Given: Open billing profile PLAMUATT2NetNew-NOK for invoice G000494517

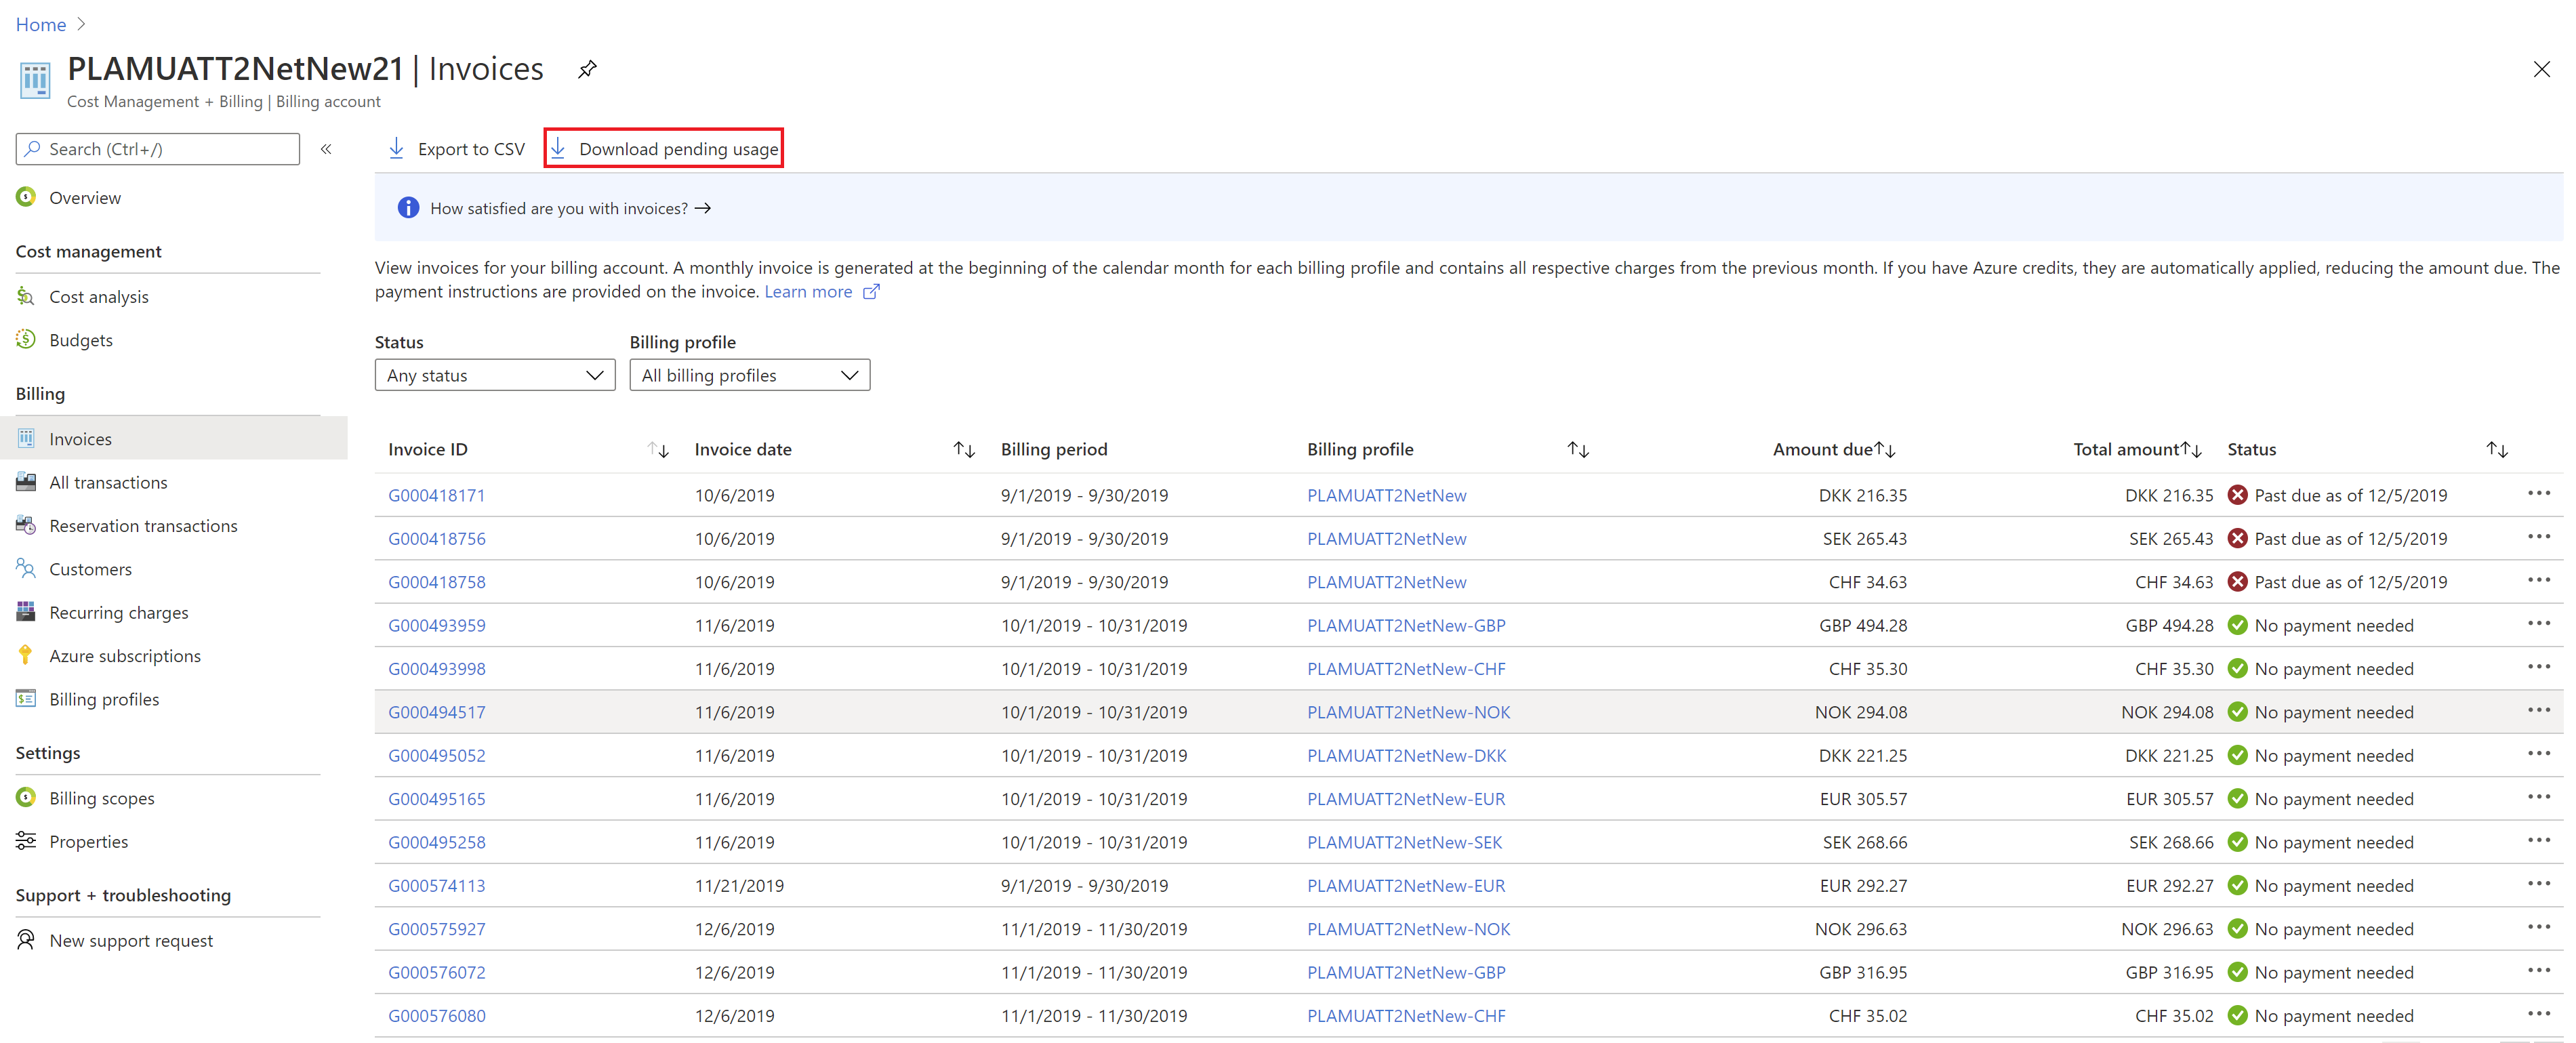Looking at the screenshot, I should pyautogui.click(x=1408, y=712).
